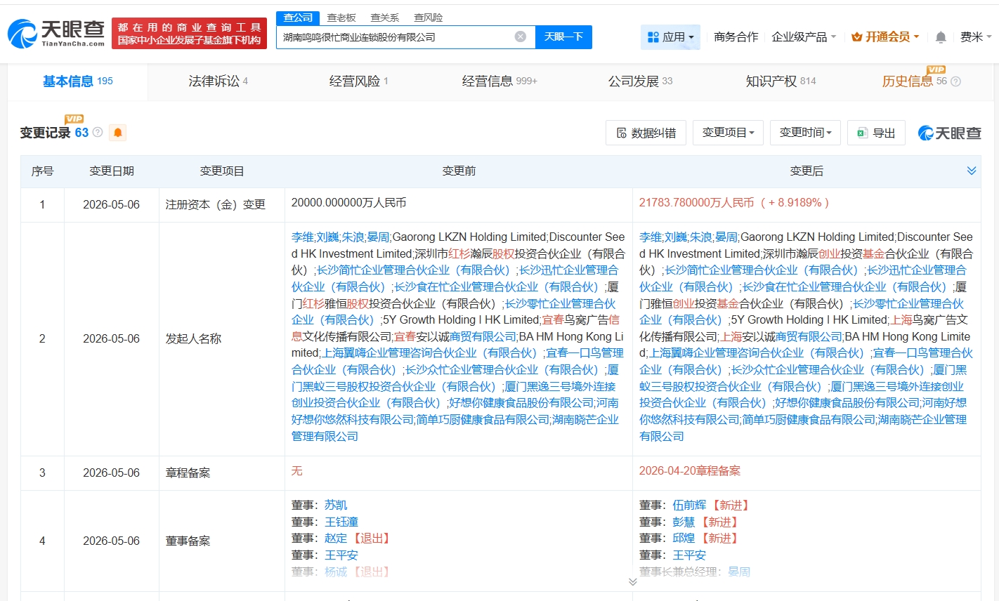Click the 导出 export button

(876, 133)
